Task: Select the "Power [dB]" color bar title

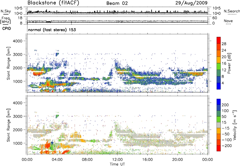Action: [x=229, y=63]
